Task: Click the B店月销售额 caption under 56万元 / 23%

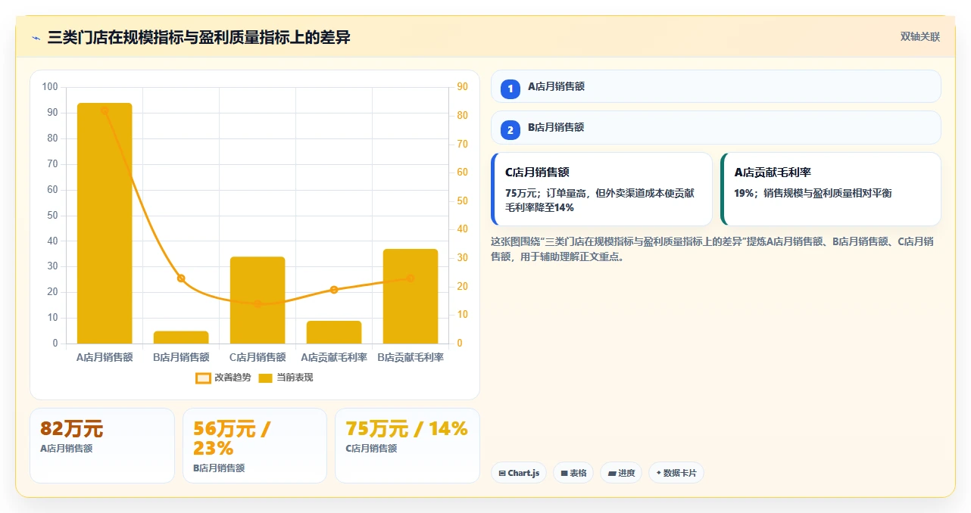Action: [x=219, y=468]
